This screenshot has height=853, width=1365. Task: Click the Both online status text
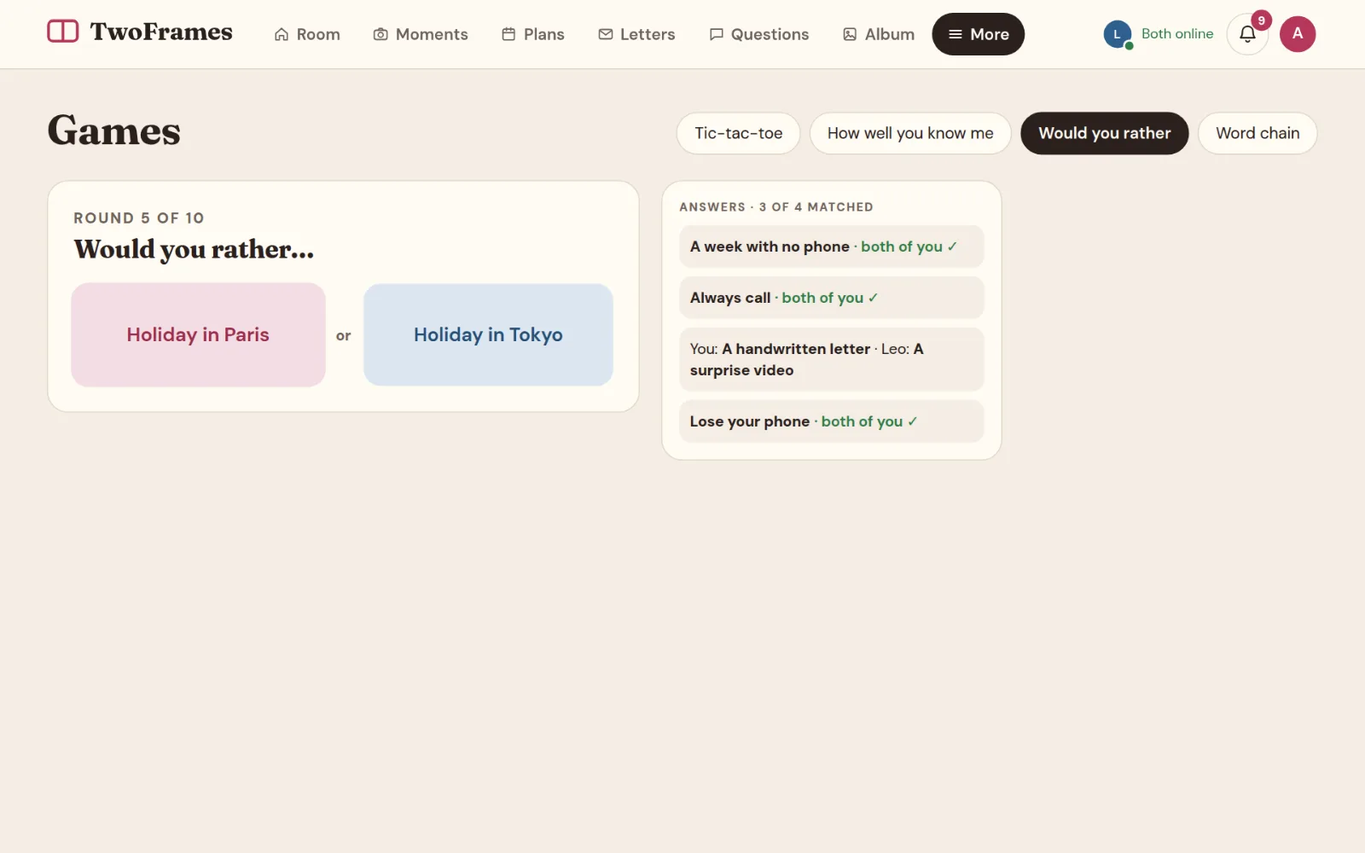tap(1177, 34)
